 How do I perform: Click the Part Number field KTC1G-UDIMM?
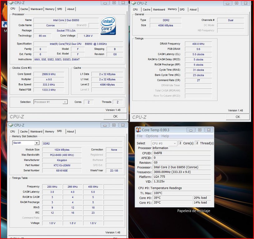click(62, 165)
